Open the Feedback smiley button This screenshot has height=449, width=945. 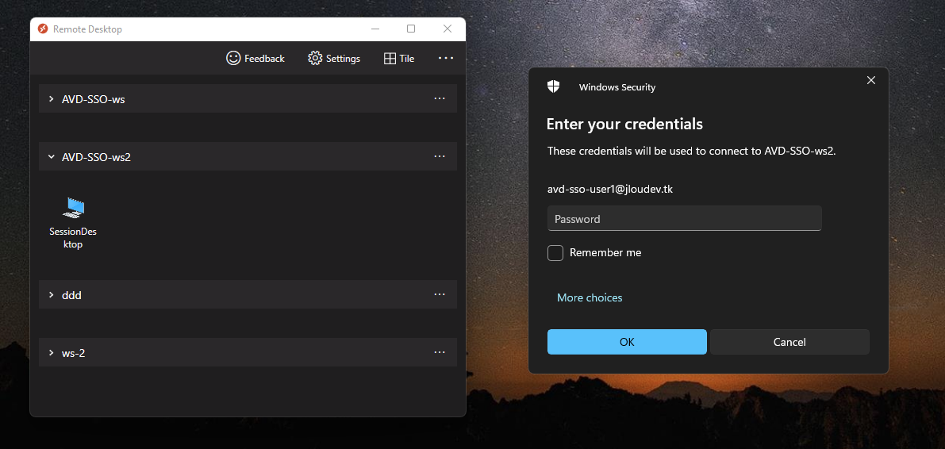(x=255, y=59)
